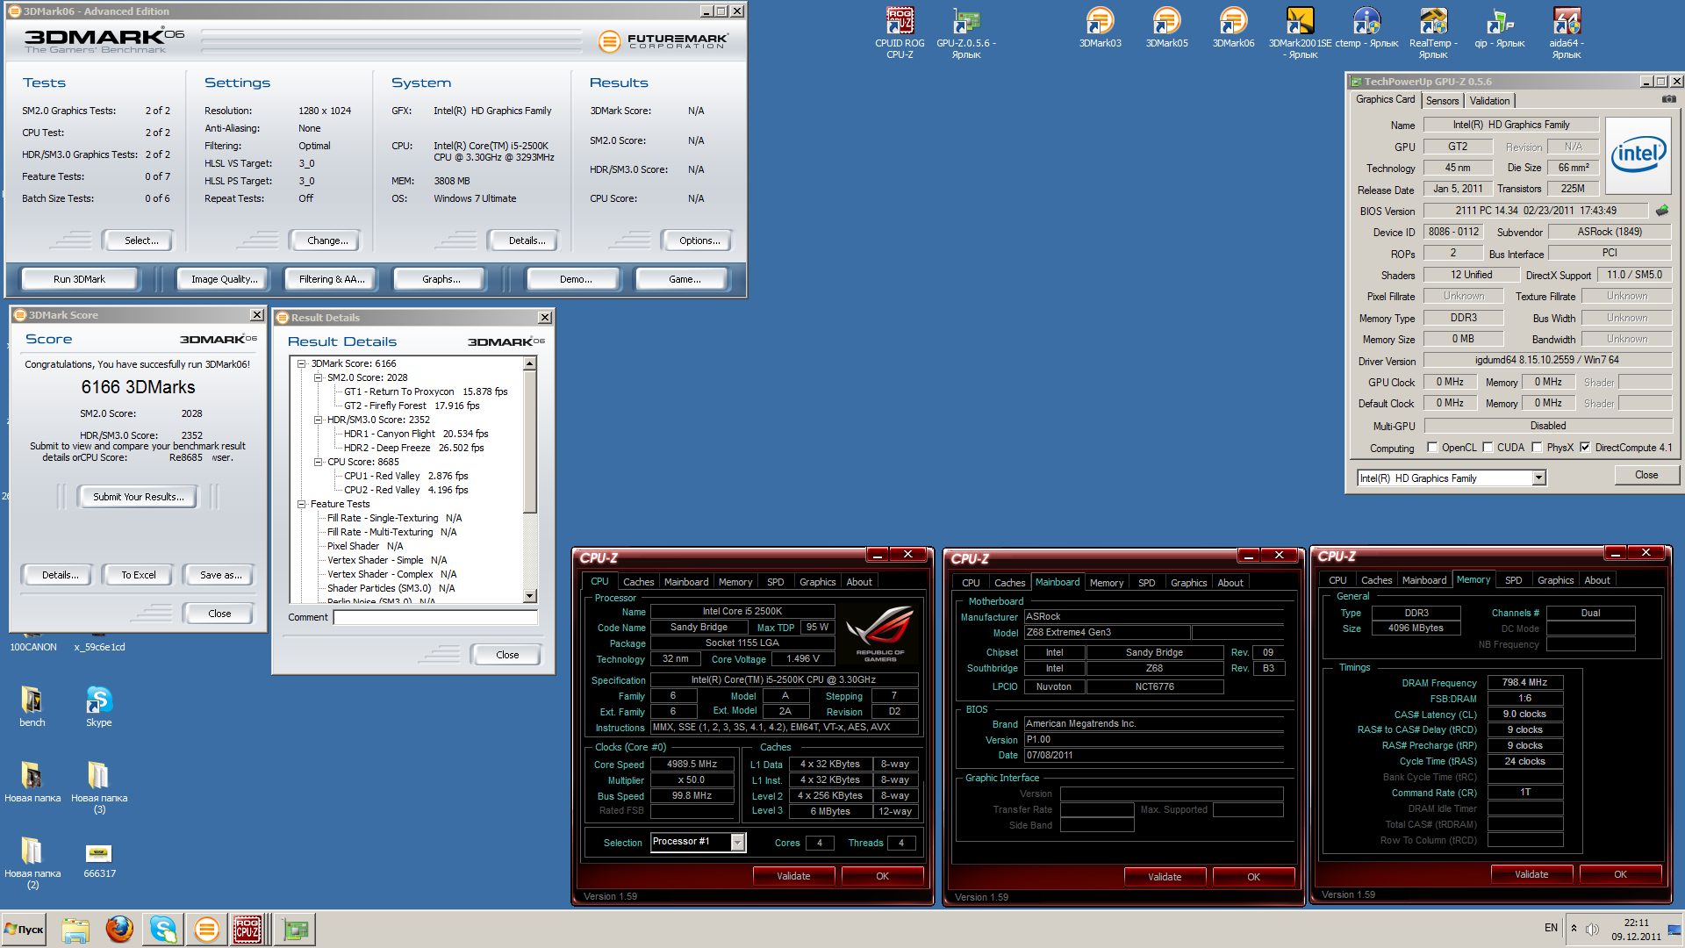The width and height of the screenshot is (1685, 948).
Task: Launch 3DMark2001SE desktop shortcut
Action: point(1300,32)
